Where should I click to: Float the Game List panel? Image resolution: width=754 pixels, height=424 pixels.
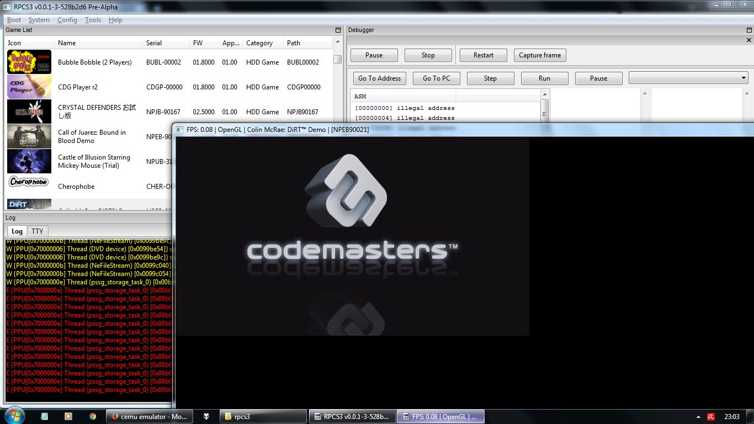pyautogui.click(x=338, y=30)
